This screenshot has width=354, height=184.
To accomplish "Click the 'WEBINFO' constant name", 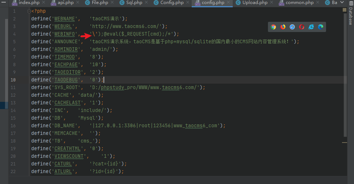I will pos(65,34).
